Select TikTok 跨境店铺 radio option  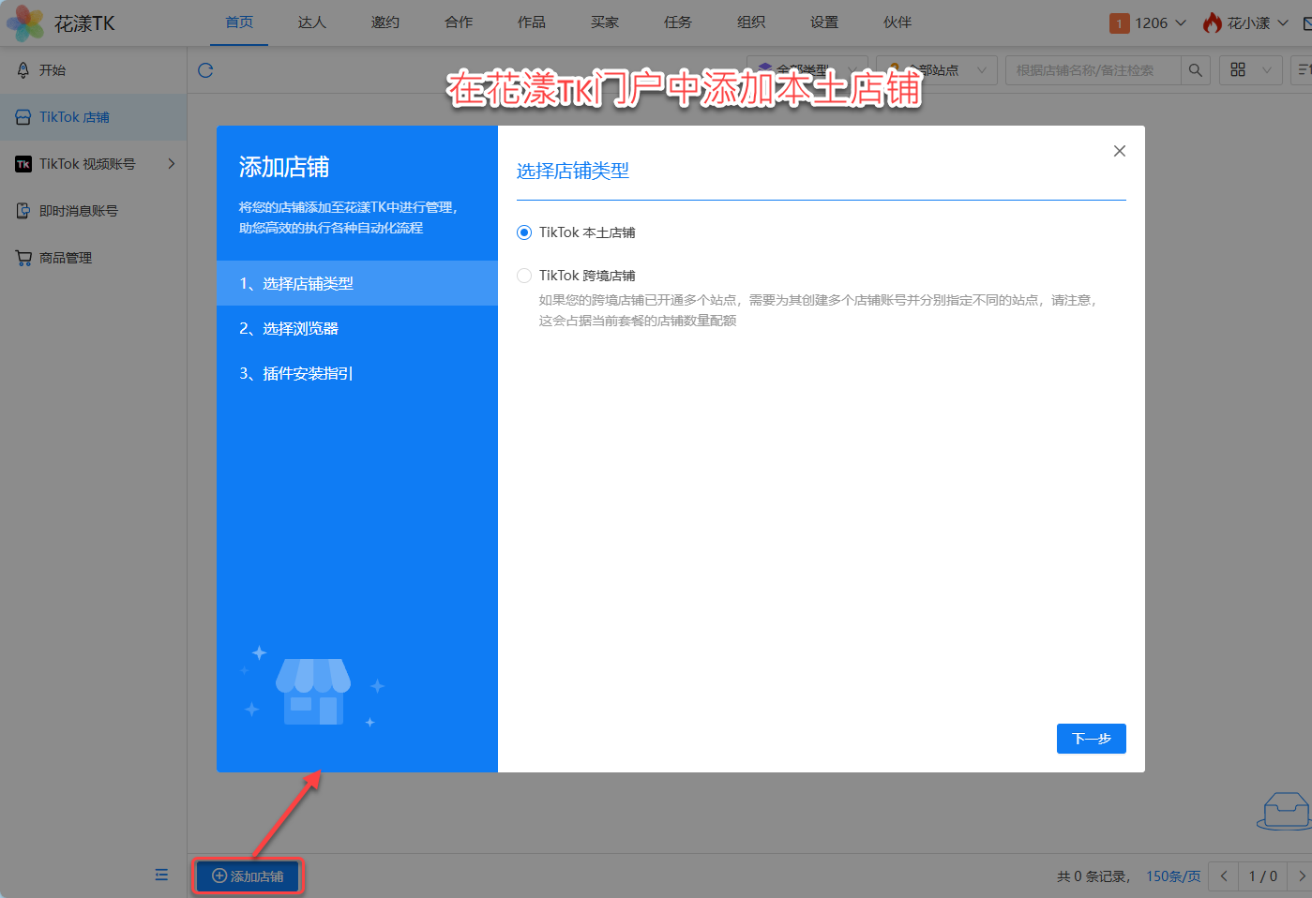[x=524, y=276]
